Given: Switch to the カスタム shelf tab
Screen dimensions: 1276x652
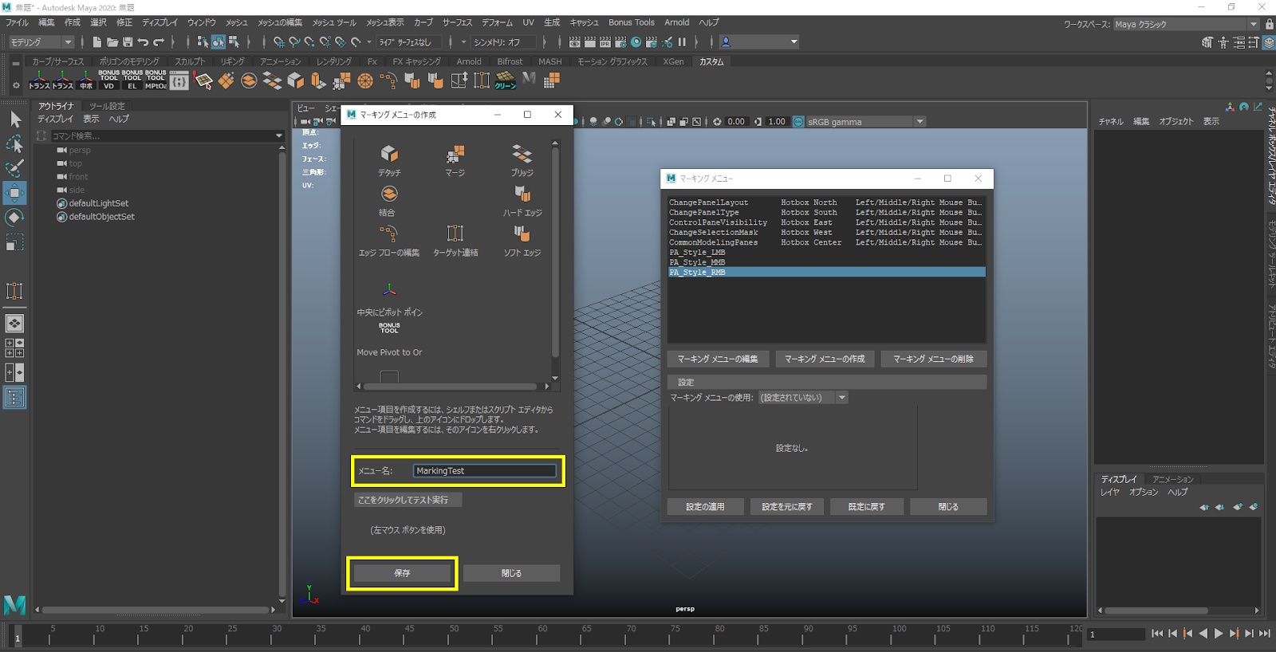Looking at the screenshot, I should pyautogui.click(x=711, y=61).
